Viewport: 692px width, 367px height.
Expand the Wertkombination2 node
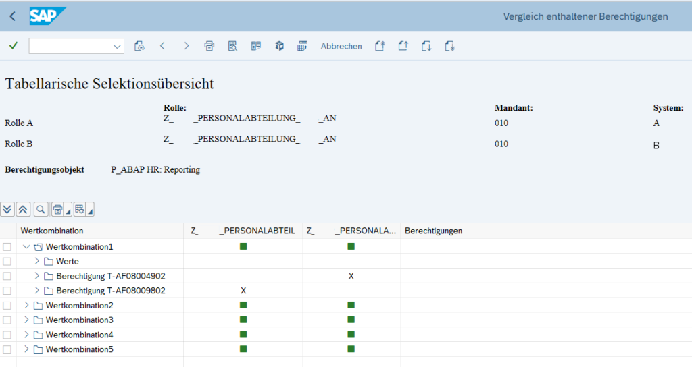point(27,306)
